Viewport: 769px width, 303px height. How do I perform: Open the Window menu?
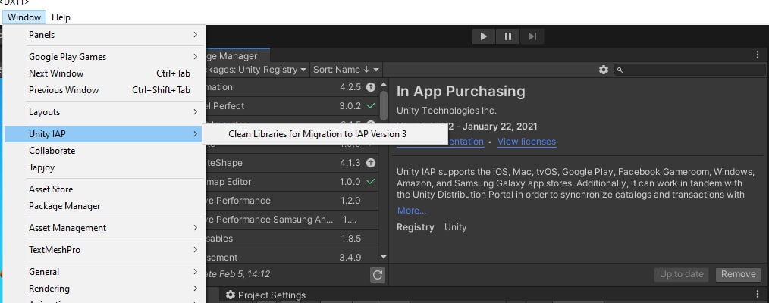[x=24, y=17]
